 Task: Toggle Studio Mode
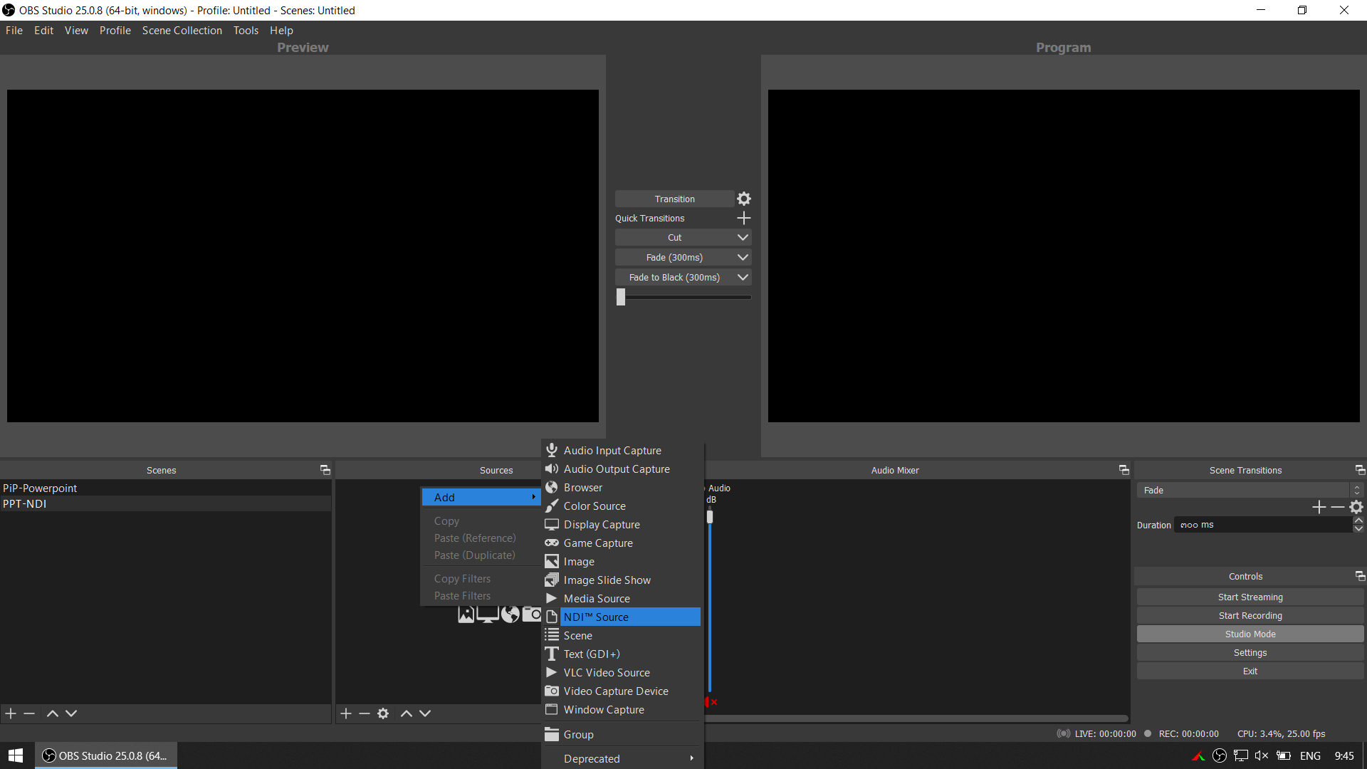pos(1250,634)
